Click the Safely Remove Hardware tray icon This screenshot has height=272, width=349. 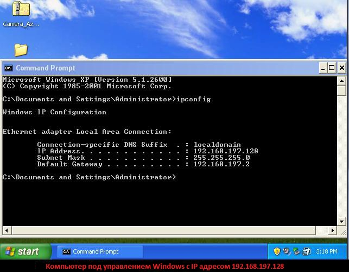coord(296,251)
